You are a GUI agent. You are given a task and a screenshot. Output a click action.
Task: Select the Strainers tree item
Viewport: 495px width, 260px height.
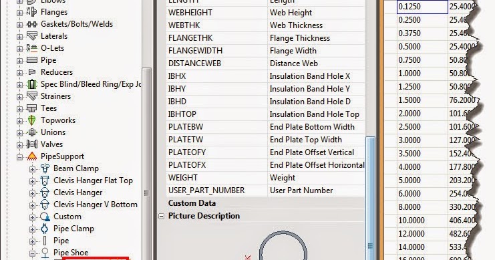(55, 96)
